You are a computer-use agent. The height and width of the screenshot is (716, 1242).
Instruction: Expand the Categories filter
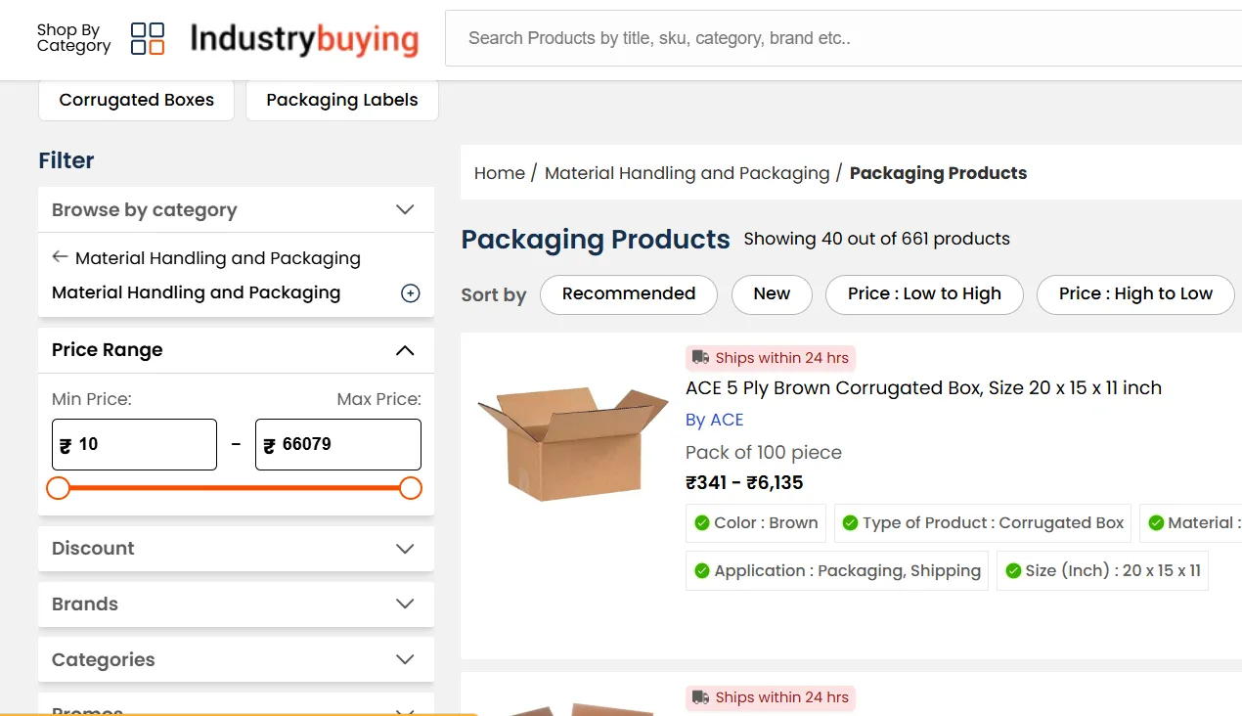pos(405,660)
